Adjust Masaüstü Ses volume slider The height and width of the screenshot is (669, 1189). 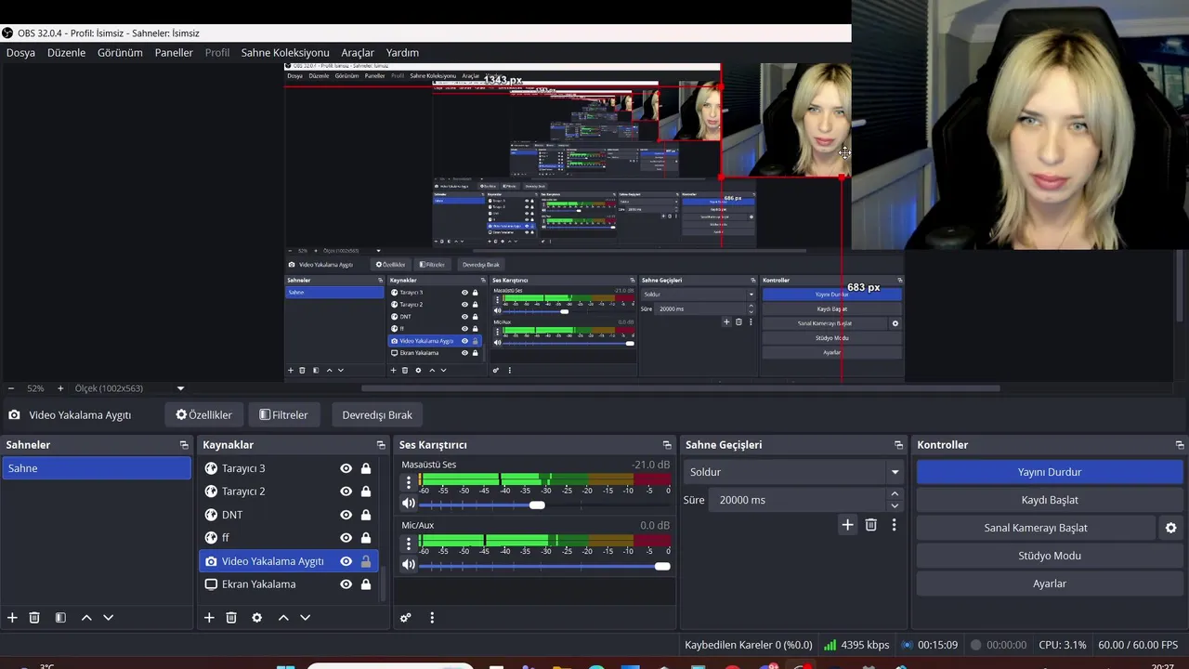coord(537,505)
